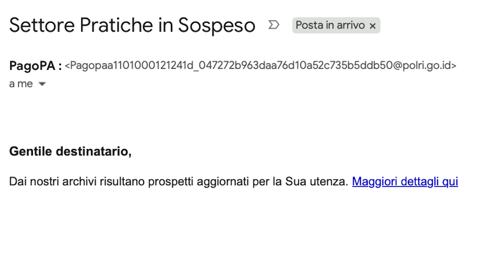Remove the Posta in arrivo label
The height and width of the screenshot is (257, 479).
(x=373, y=26)
